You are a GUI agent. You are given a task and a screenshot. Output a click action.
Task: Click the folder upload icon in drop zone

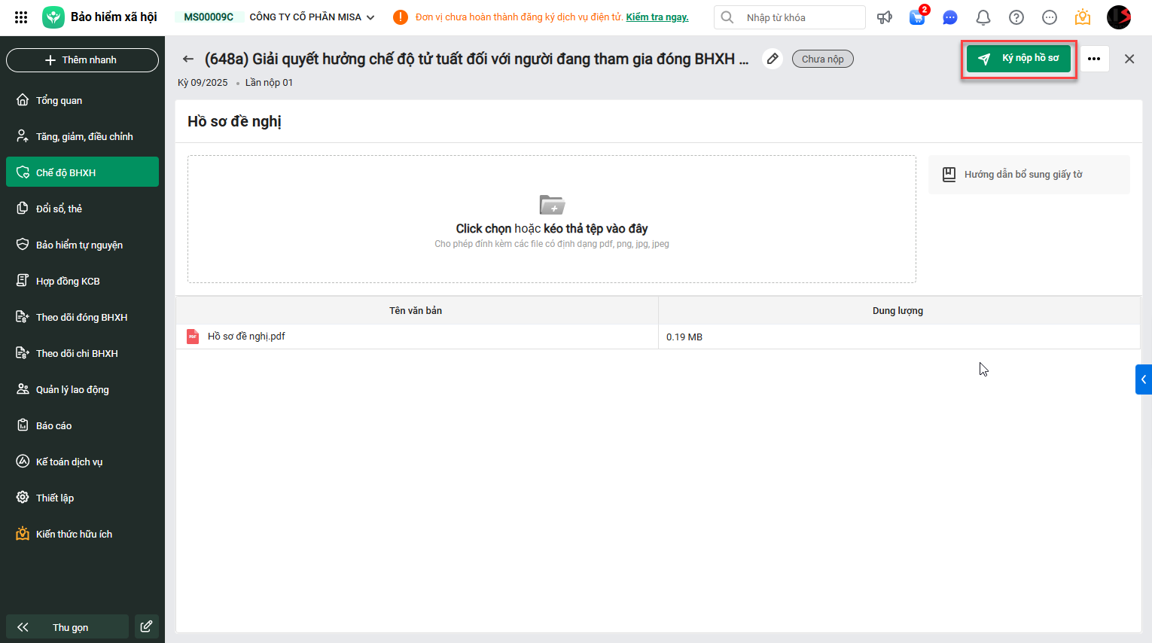click(x=552, y=204)
